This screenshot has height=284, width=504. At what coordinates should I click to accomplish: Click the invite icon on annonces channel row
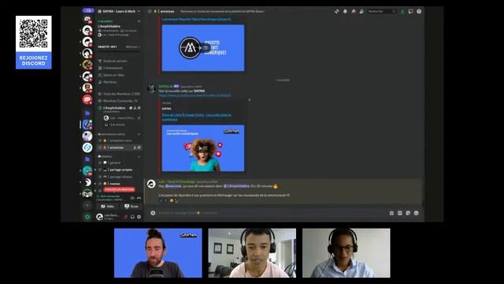[135, 148]
